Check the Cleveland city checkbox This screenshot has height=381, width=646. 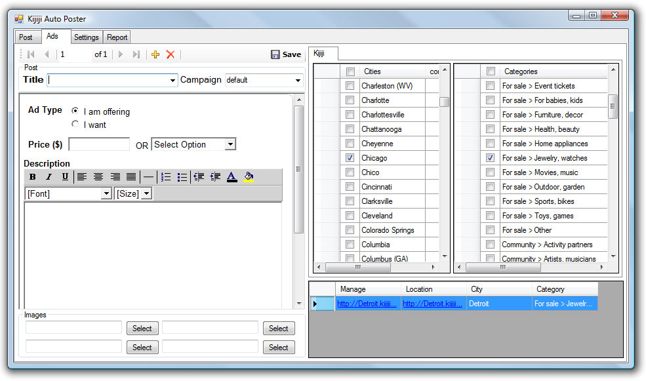350,216
